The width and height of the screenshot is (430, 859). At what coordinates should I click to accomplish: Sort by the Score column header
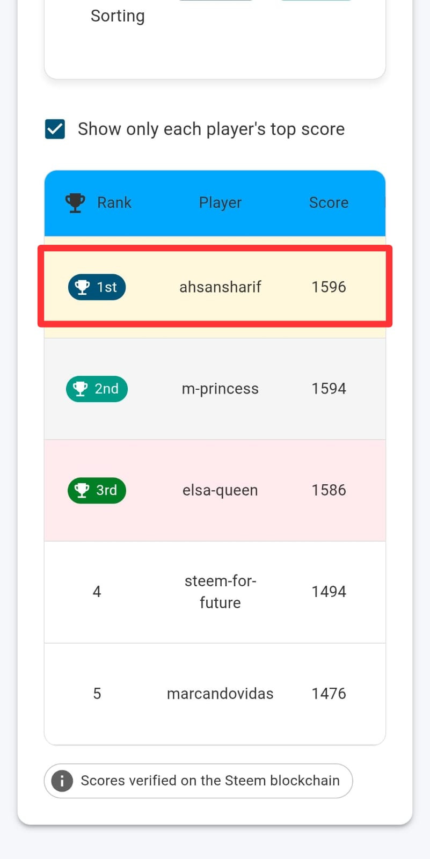pyautogui.click(x=329, y=202)
